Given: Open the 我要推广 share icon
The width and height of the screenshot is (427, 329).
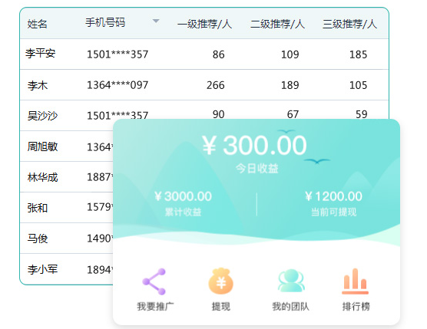Looking at the screenshot, I should point(154,281).
